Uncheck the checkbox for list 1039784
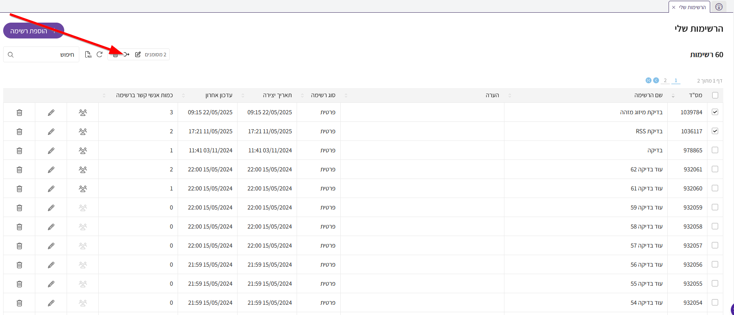 pyautogui.click(x=715, y=112)
